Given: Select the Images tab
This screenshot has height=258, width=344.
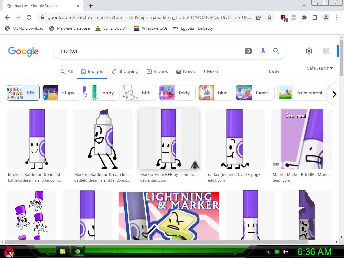Looking at the screenshot, I should pos(92,71).
